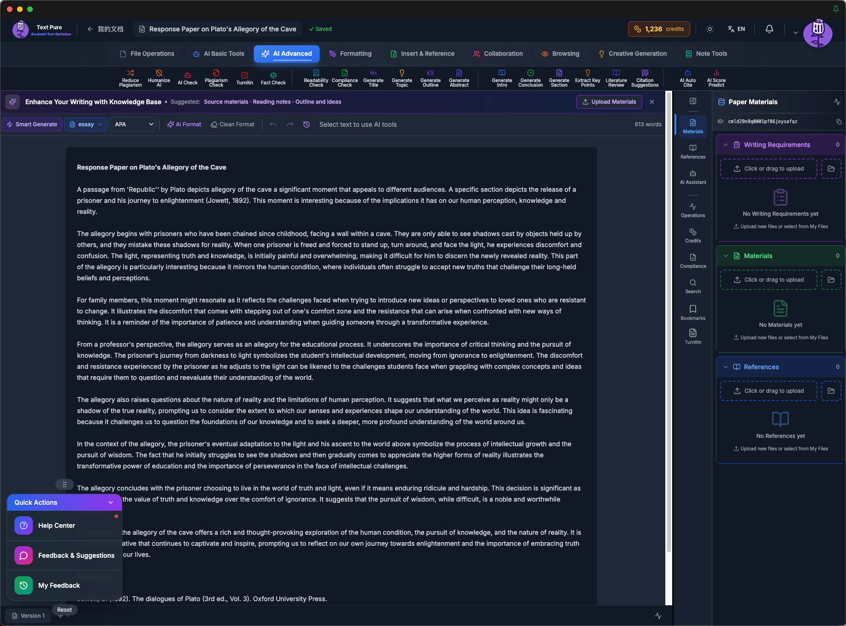
Task: Collapse the Writing Requirements section
Action: point(726,144)
